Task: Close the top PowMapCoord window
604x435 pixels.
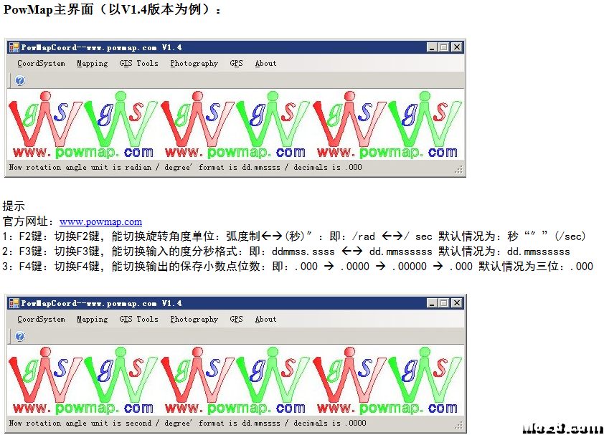Action: pos(456,47)
